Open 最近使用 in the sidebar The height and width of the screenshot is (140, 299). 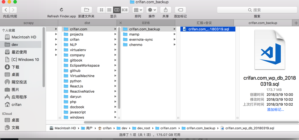click(x=21, y=52)
